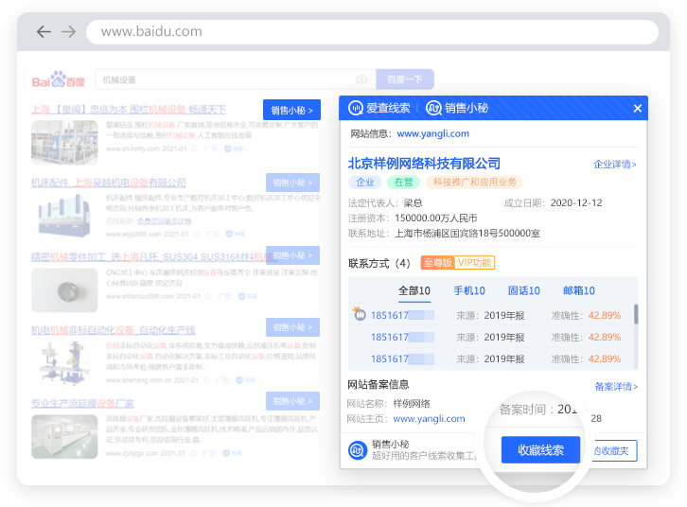Click the camera image-search icon
The height and width of the screenshot is (507, 687).
361,79
